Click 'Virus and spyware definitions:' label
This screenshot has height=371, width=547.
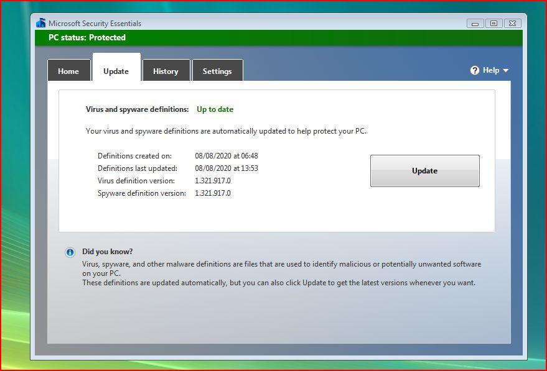pyautogui.click(x=137, y=109)
